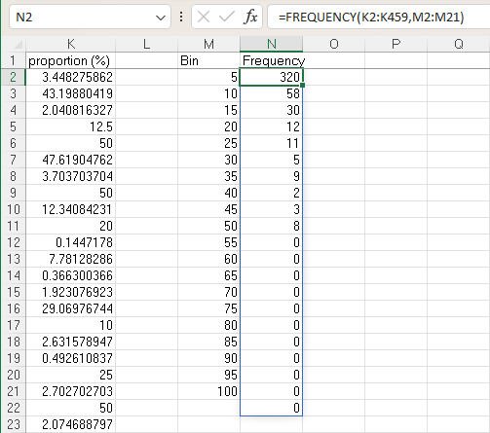Click the Cancel (X) formula icon

pos(204,17)
